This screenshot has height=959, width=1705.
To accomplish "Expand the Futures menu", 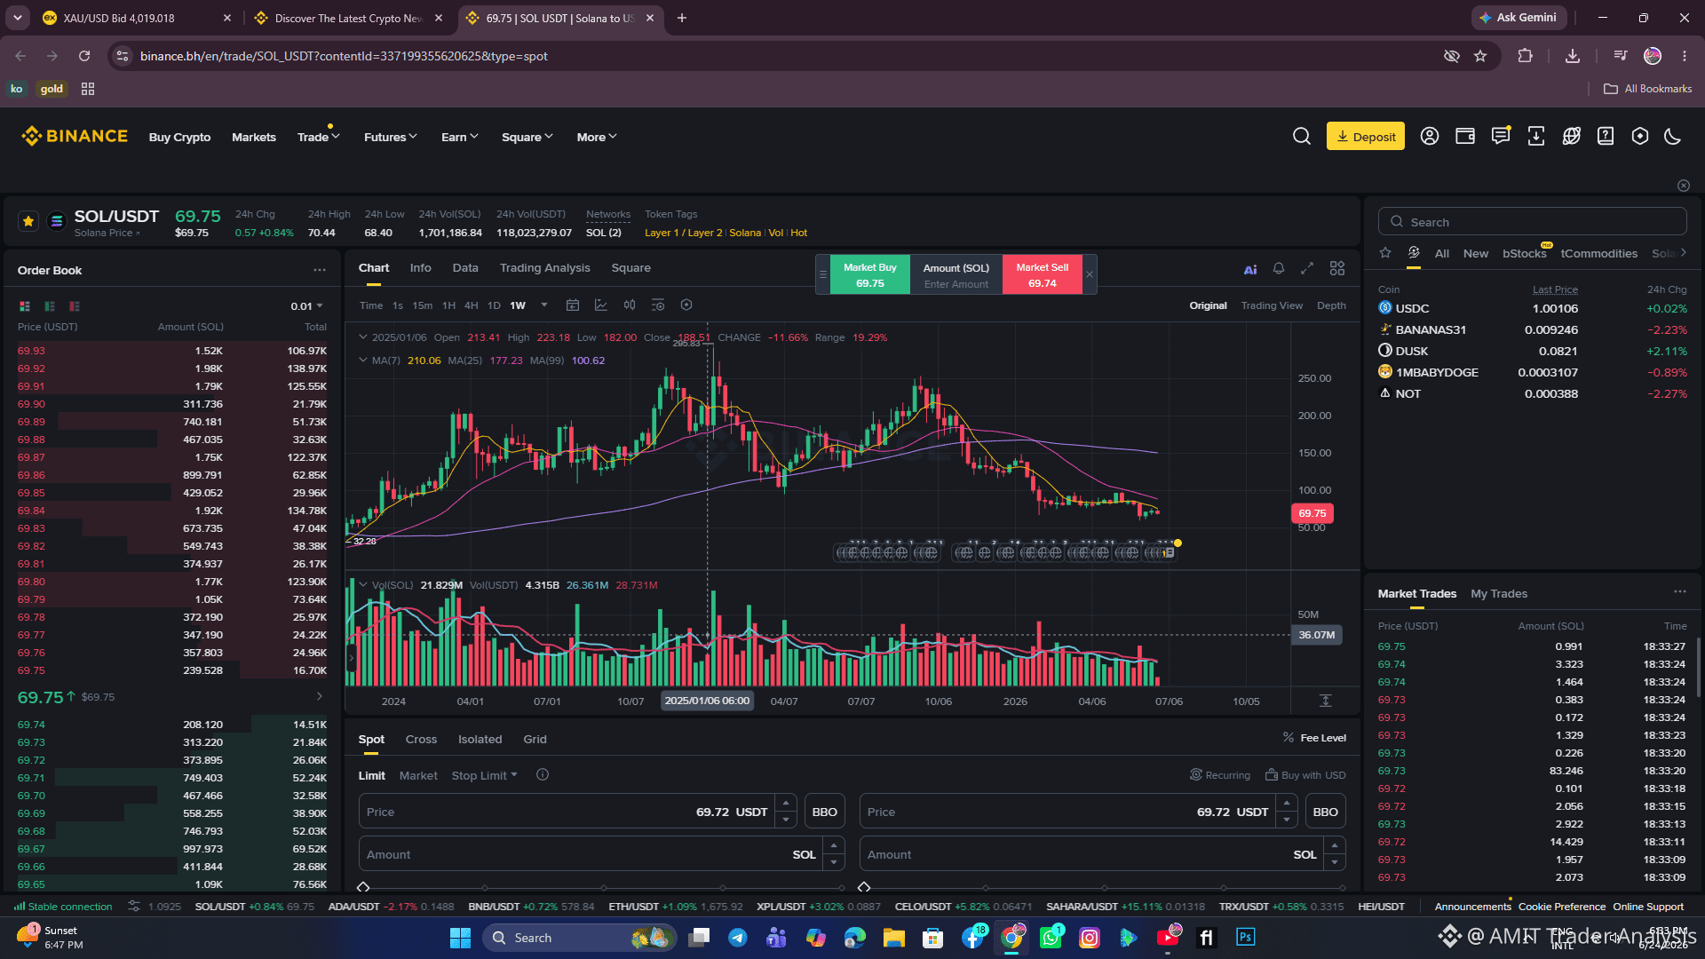I will tap(390, 137).
